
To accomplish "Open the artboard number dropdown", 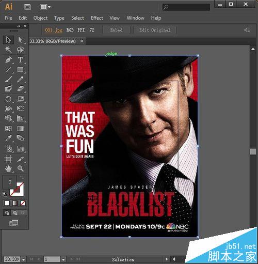I will (63, 259).
